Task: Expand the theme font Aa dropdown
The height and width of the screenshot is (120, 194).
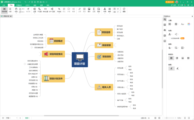Action: click(x=183, y=24)
